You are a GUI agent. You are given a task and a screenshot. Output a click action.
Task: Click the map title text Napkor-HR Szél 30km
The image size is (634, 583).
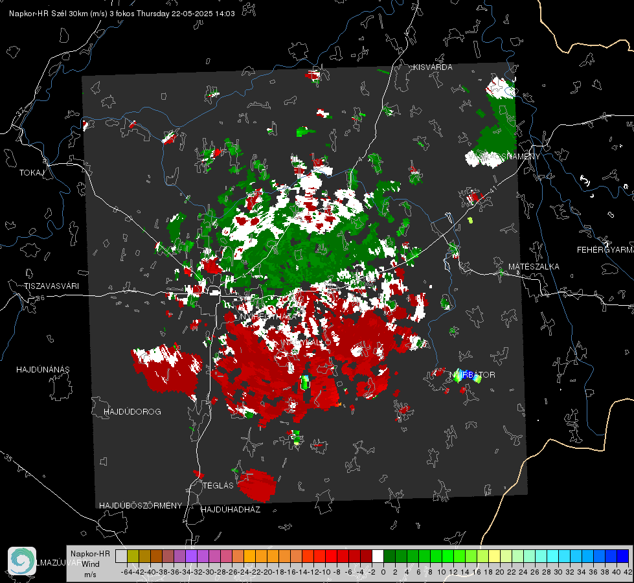(x=58, y=14)
